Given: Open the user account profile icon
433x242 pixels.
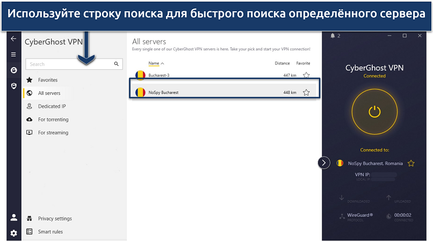Looking at the screenshot, I should tap(13, 217).
